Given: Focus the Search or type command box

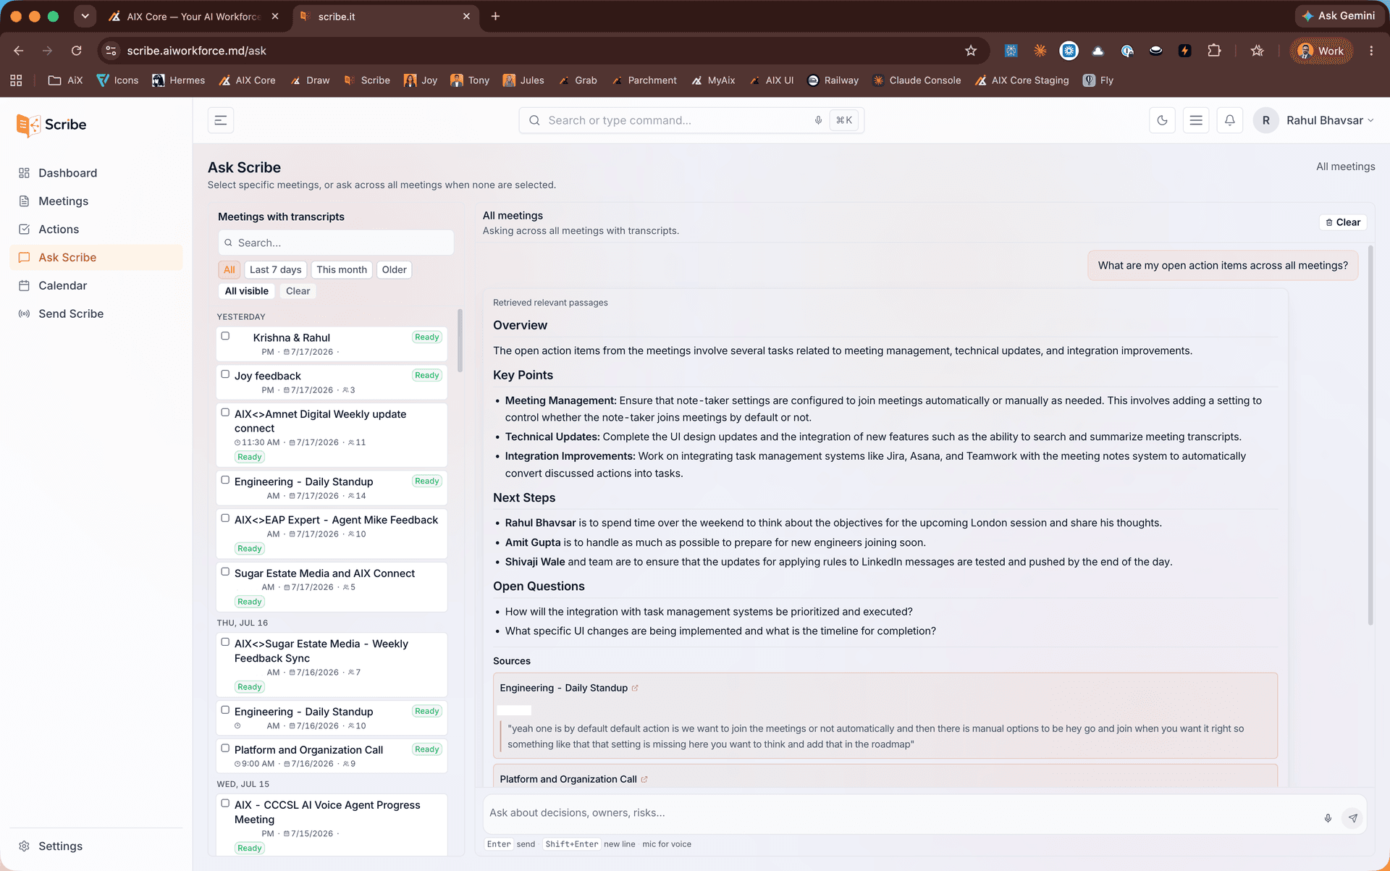Looking at the screenshot, I should click(x=691, y=120).
